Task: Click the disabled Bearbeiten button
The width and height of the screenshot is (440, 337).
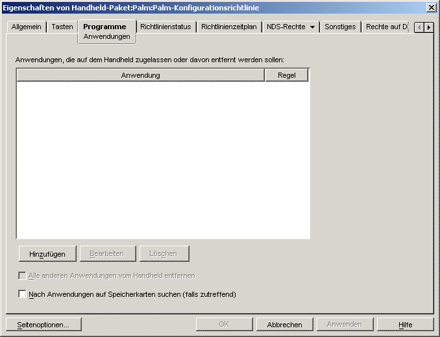Action: click(x=108, y=254)
